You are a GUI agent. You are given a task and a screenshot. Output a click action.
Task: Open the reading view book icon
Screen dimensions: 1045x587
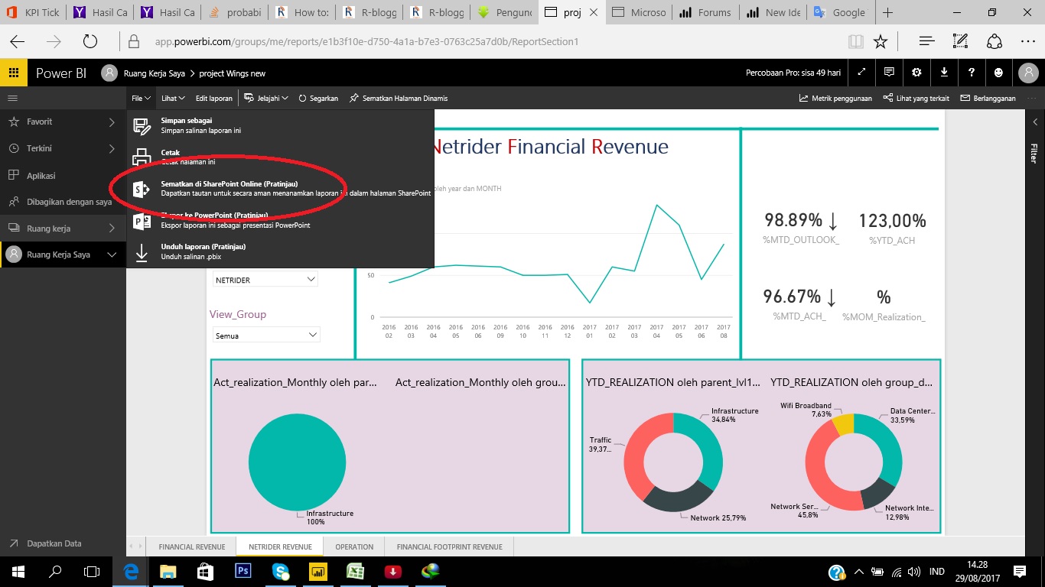pos(855,41)
